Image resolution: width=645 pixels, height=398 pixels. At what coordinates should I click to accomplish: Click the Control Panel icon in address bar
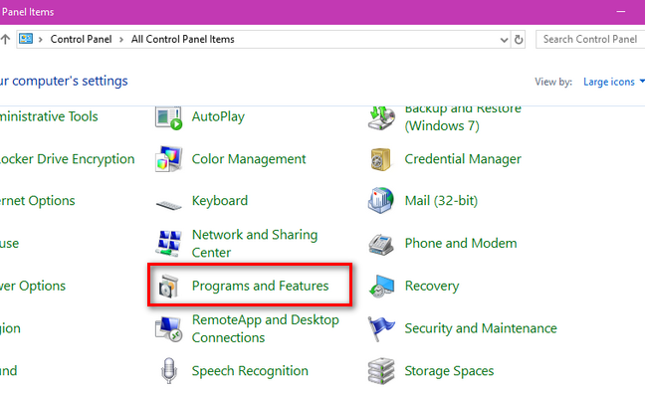pos(26,39)
